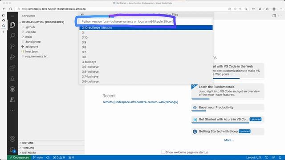Open the .gitignore file

[32, 47]
